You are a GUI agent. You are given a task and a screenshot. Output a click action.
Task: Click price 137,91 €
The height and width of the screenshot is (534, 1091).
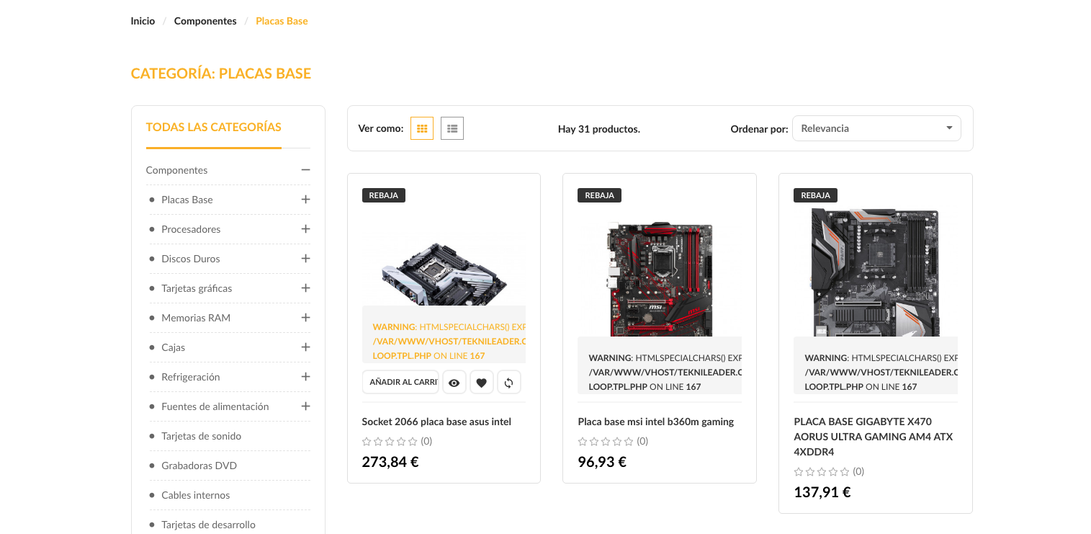[822, 492]
